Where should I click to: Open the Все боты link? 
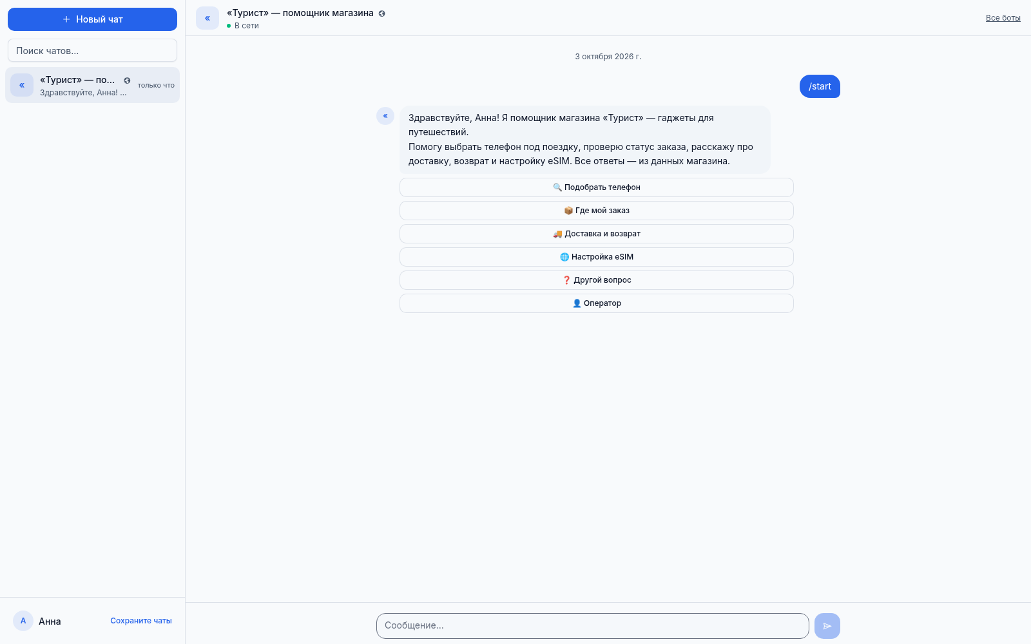[x=1003, y=18]
